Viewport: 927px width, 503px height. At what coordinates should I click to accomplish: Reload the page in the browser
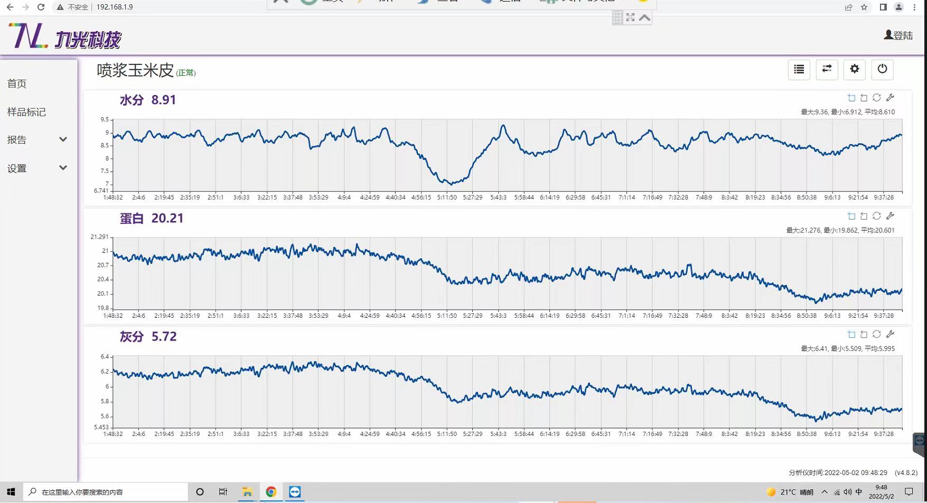[41, 7]
